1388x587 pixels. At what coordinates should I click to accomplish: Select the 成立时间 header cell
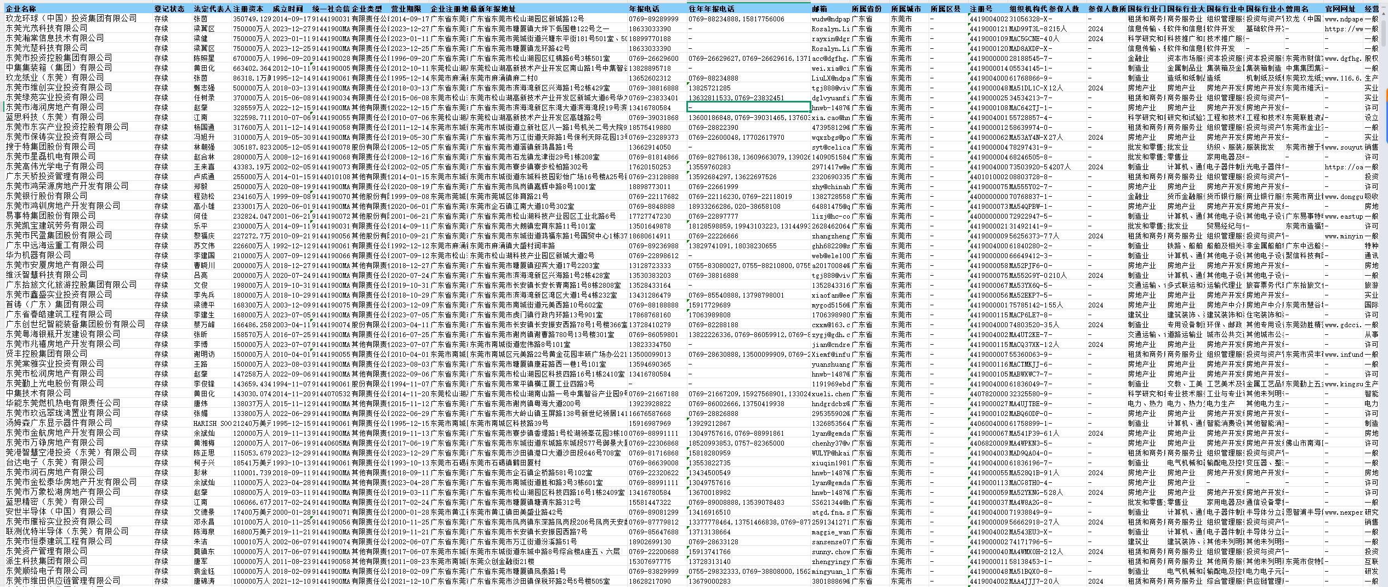point(288,9)
